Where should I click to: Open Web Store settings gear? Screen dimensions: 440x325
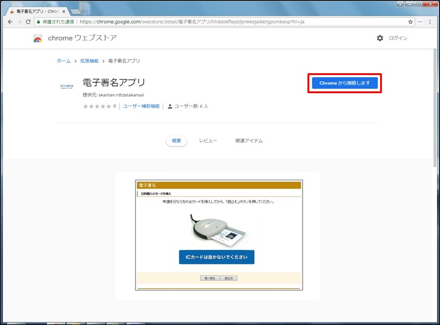pos(379,38)
